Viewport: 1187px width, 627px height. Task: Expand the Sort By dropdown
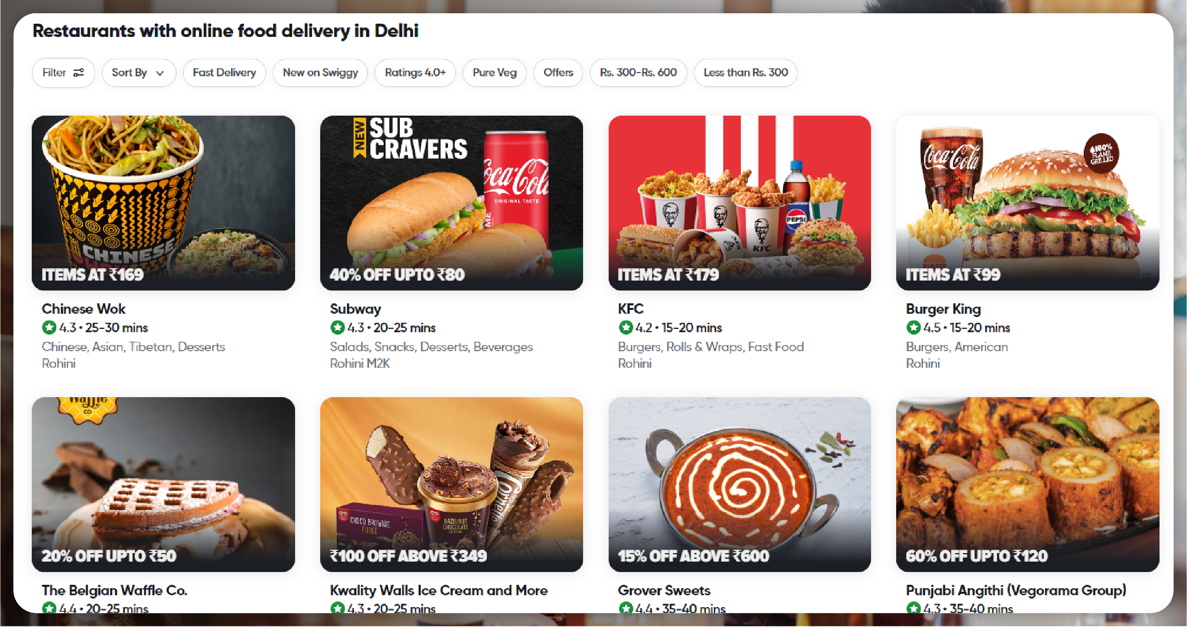pos(139,73)
